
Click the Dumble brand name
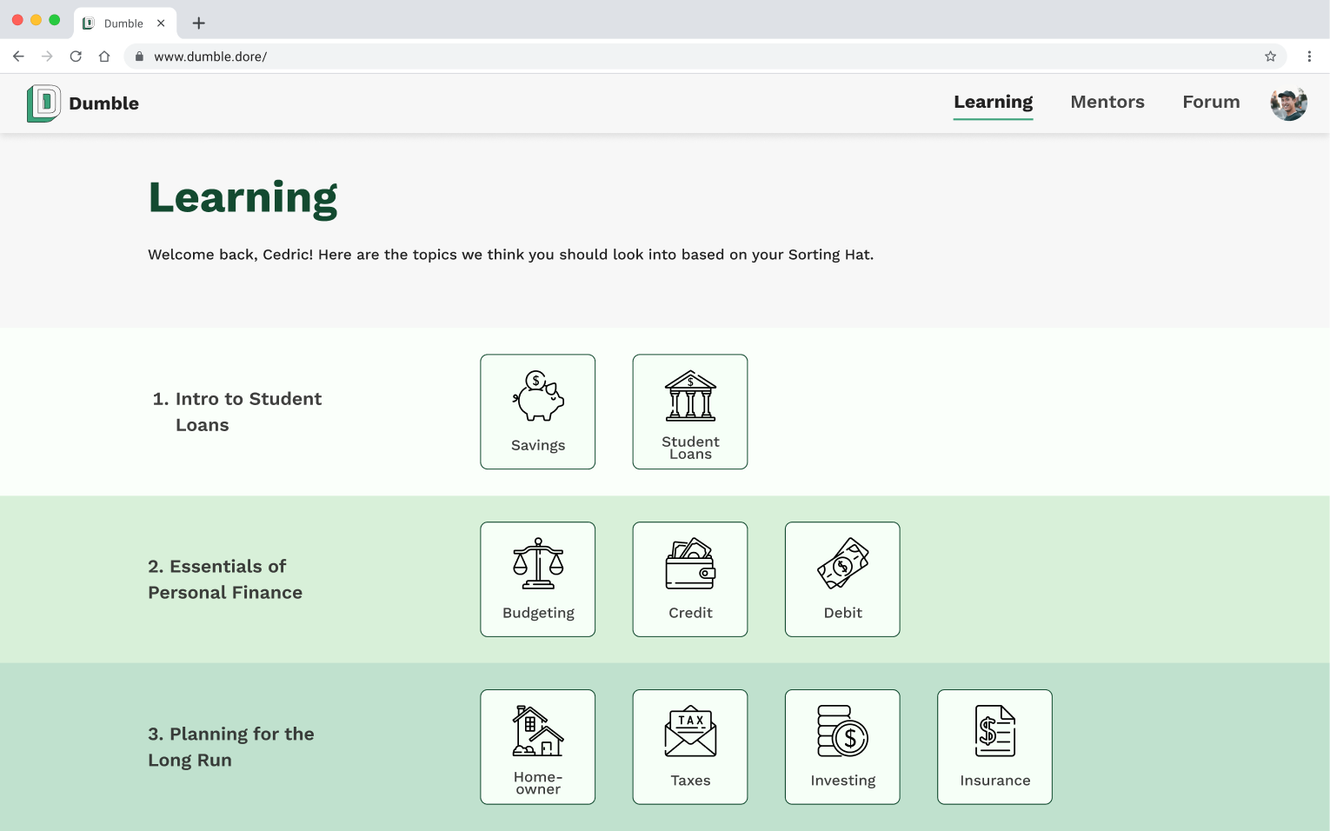[x=104, y=103]
